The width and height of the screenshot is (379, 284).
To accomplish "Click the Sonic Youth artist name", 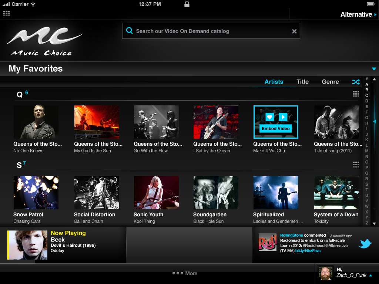I will click(148, 214).
